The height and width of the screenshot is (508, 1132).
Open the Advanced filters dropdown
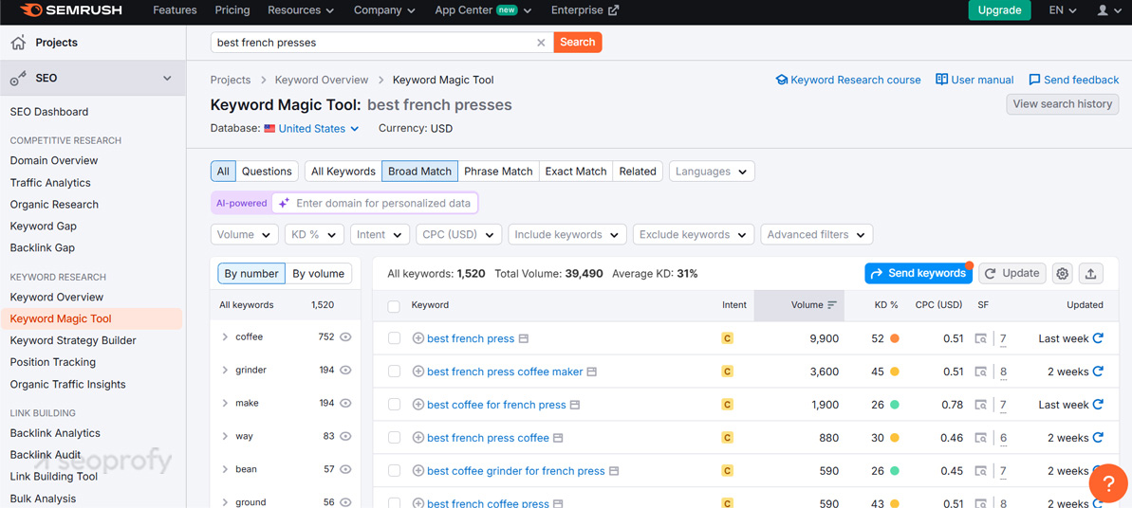[x=817, y=234]
